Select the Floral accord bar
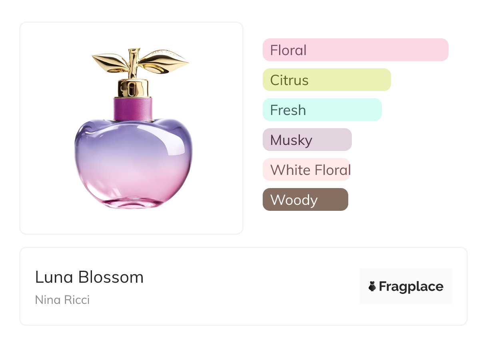 pos(355,50)
